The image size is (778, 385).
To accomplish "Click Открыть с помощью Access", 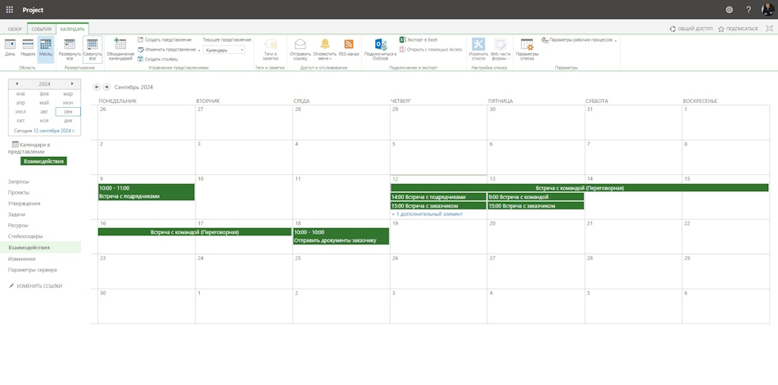I will click(x=431, y=50).
